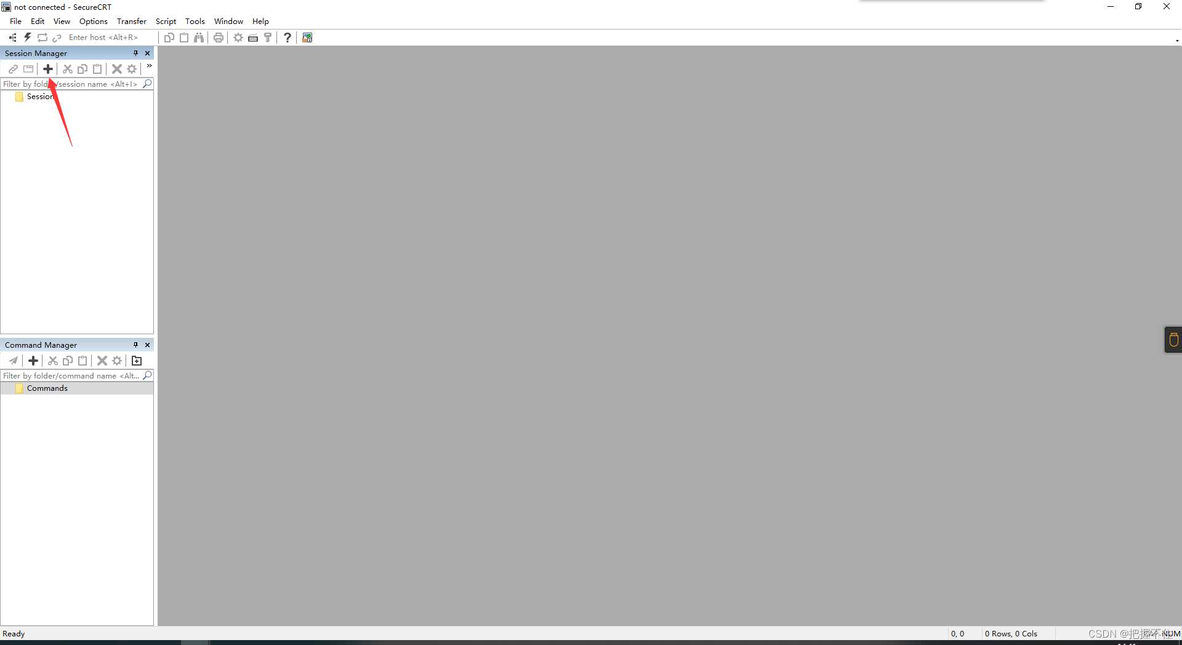The width and height of the screenshot is (1182, 645).
Task: Toggle auto-hide pin on Session Manager
Action: pos(135,54)
